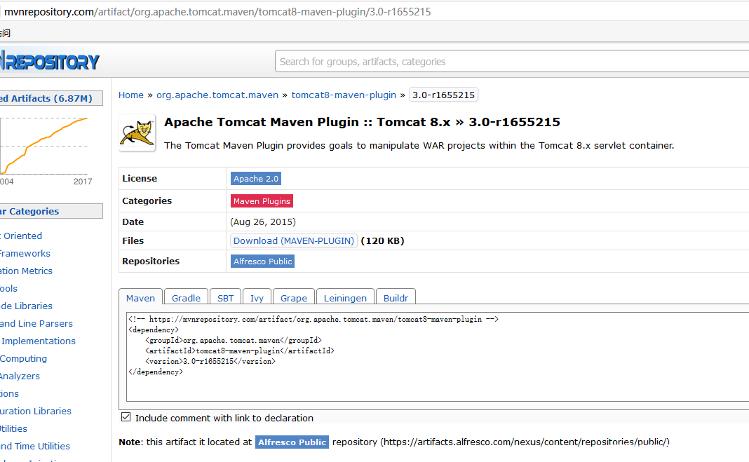Click the Alfresco Public badge in the note
The image size is (749, 462).
pyautogui.click(x=292, y=442)
